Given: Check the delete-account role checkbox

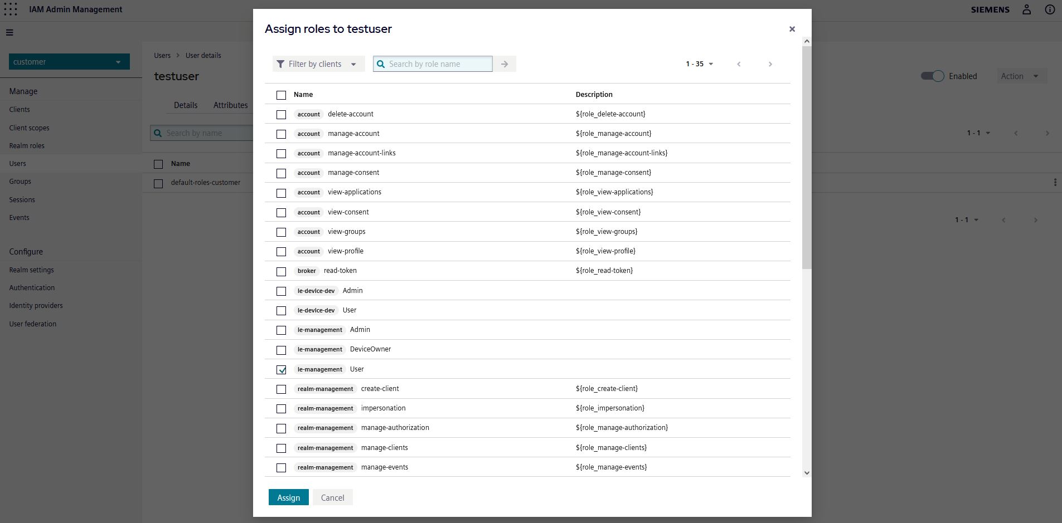Looking at the screenshot, I should 282,115.
